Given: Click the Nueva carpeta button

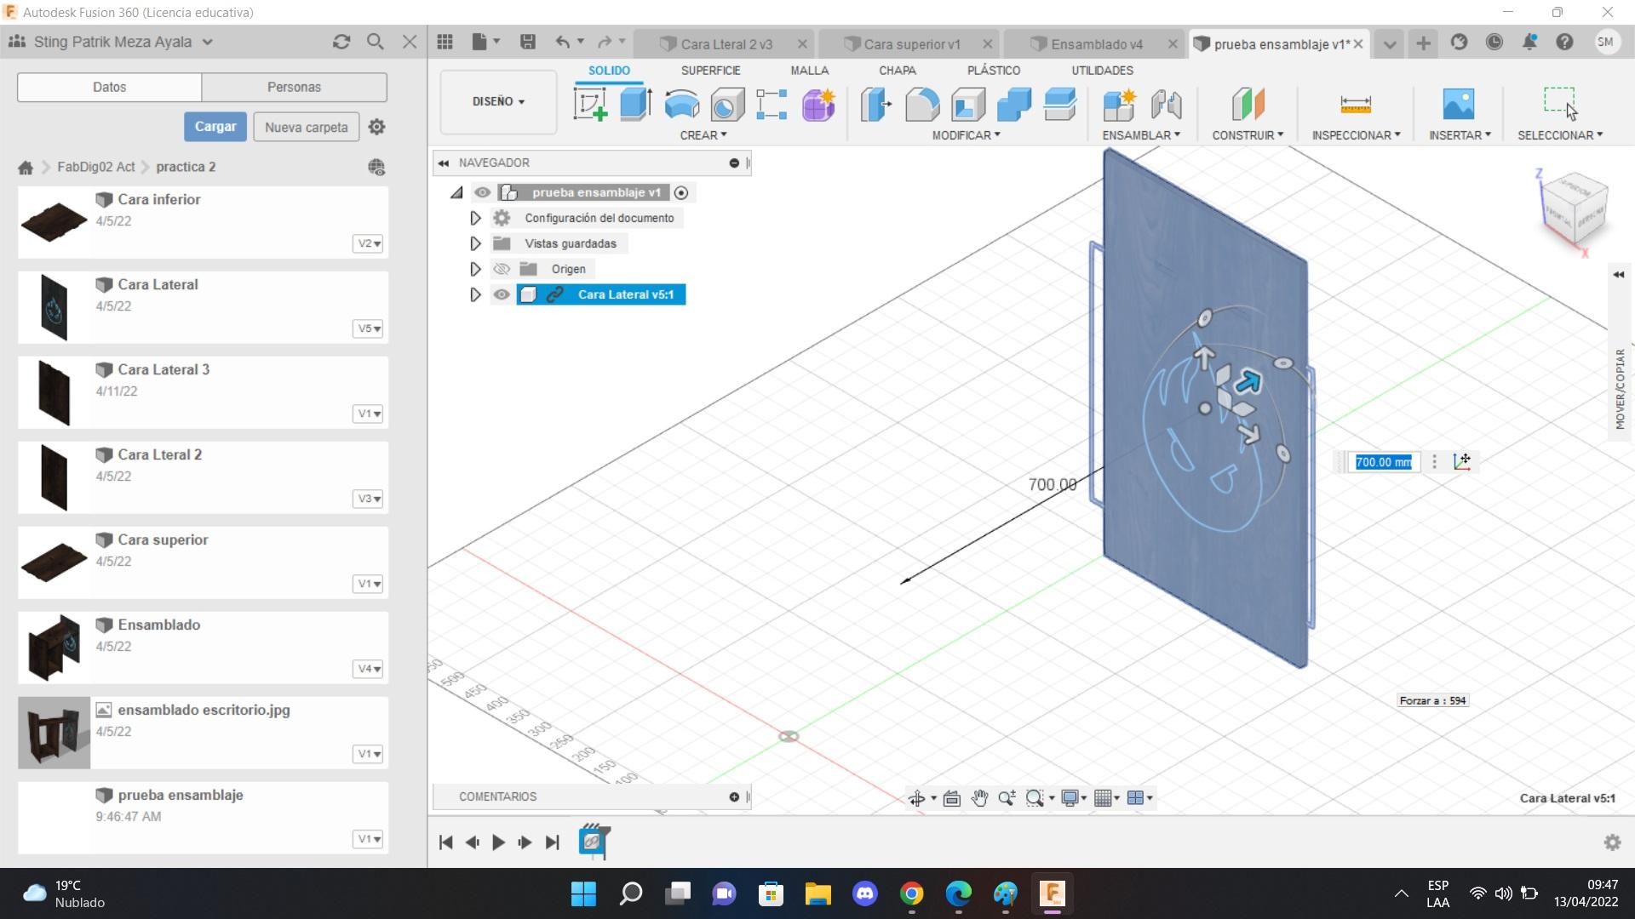Looking at the screenshot, I should [x=306, y=127].
